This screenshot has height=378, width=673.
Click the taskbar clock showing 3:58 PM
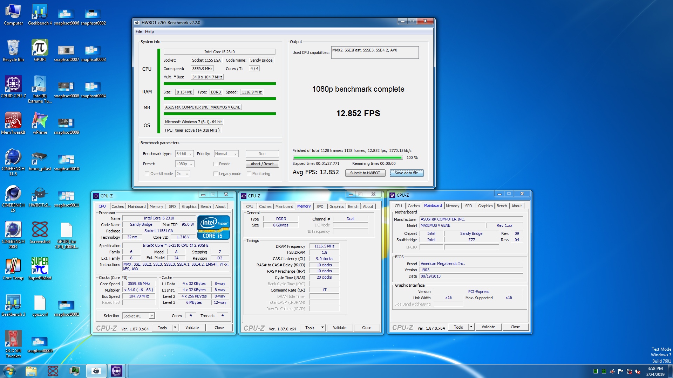click(x=655, y=371)
